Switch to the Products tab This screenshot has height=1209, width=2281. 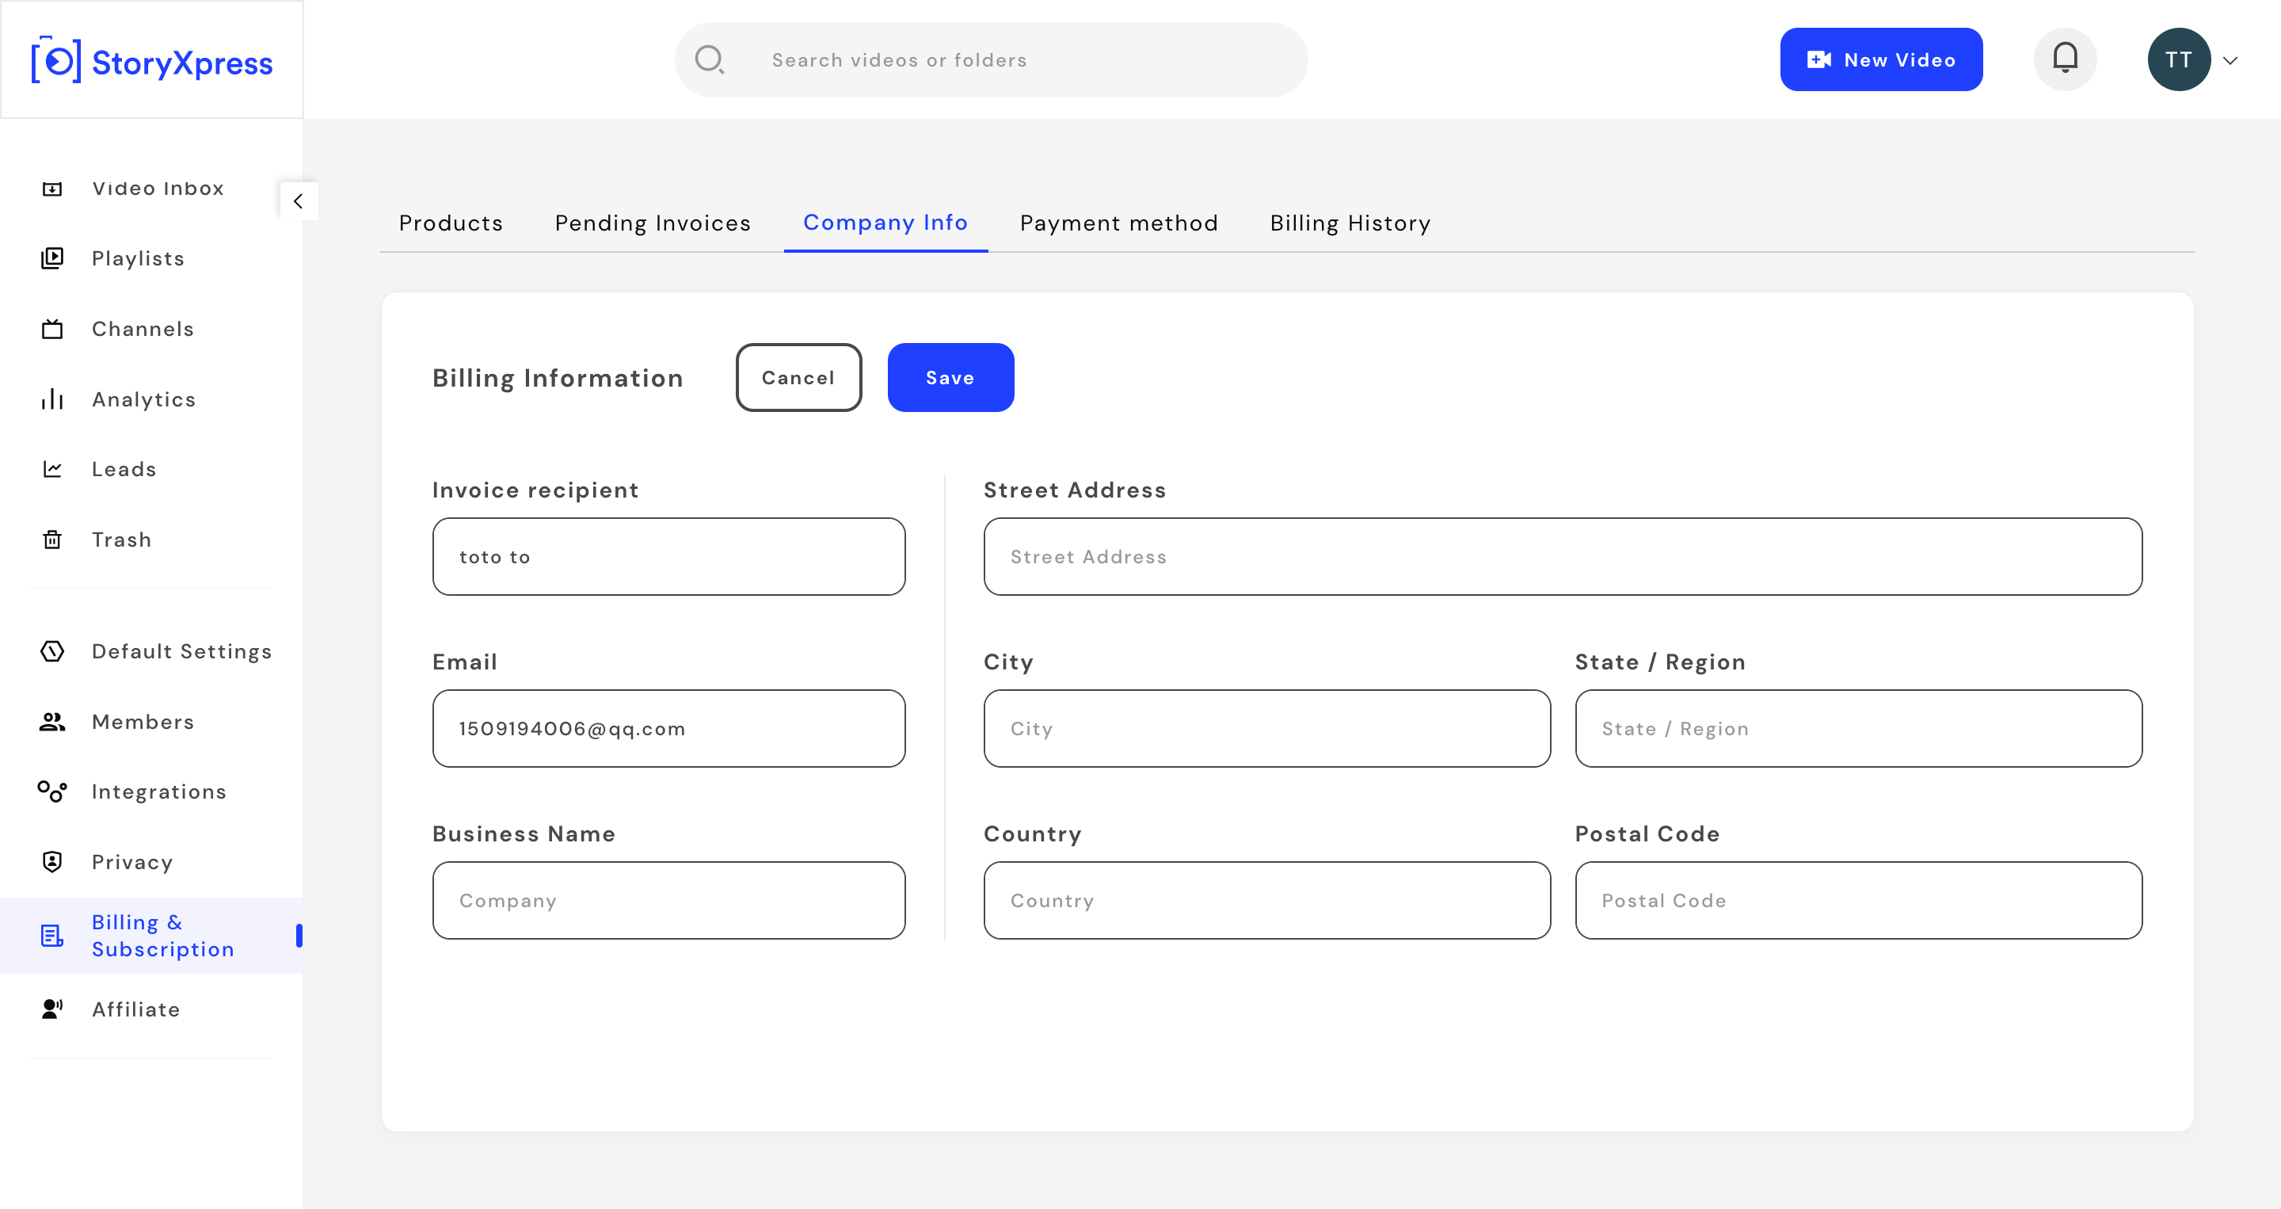tap(451, 223)
